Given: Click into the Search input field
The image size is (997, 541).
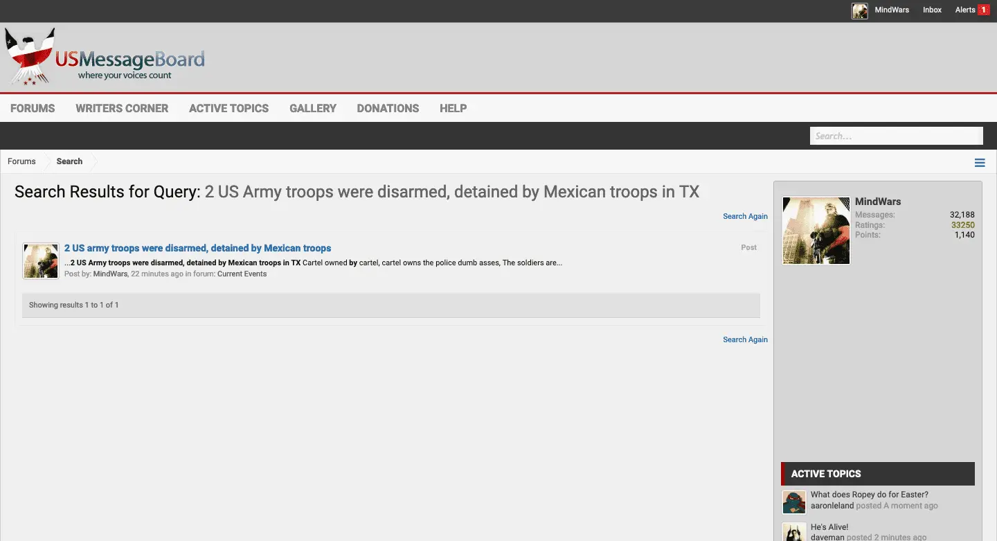Looking at the screenshot, I should [x=896, y=136].
